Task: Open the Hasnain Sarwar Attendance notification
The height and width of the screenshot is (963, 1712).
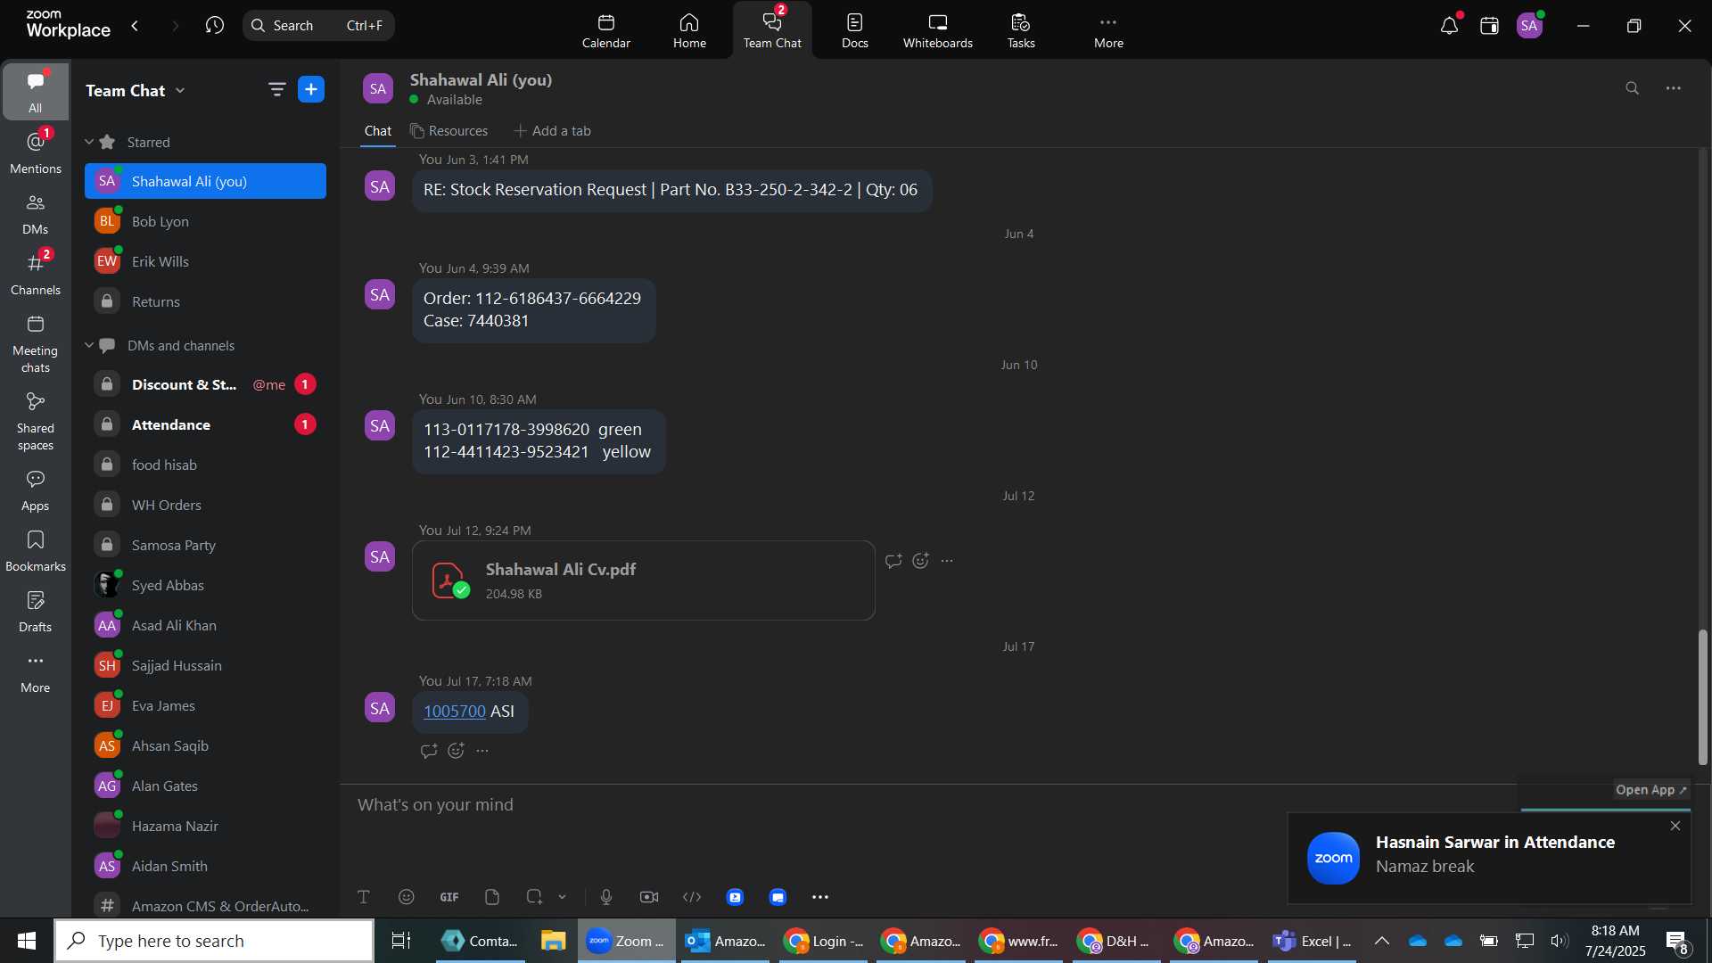Action: pos(1489,858)
